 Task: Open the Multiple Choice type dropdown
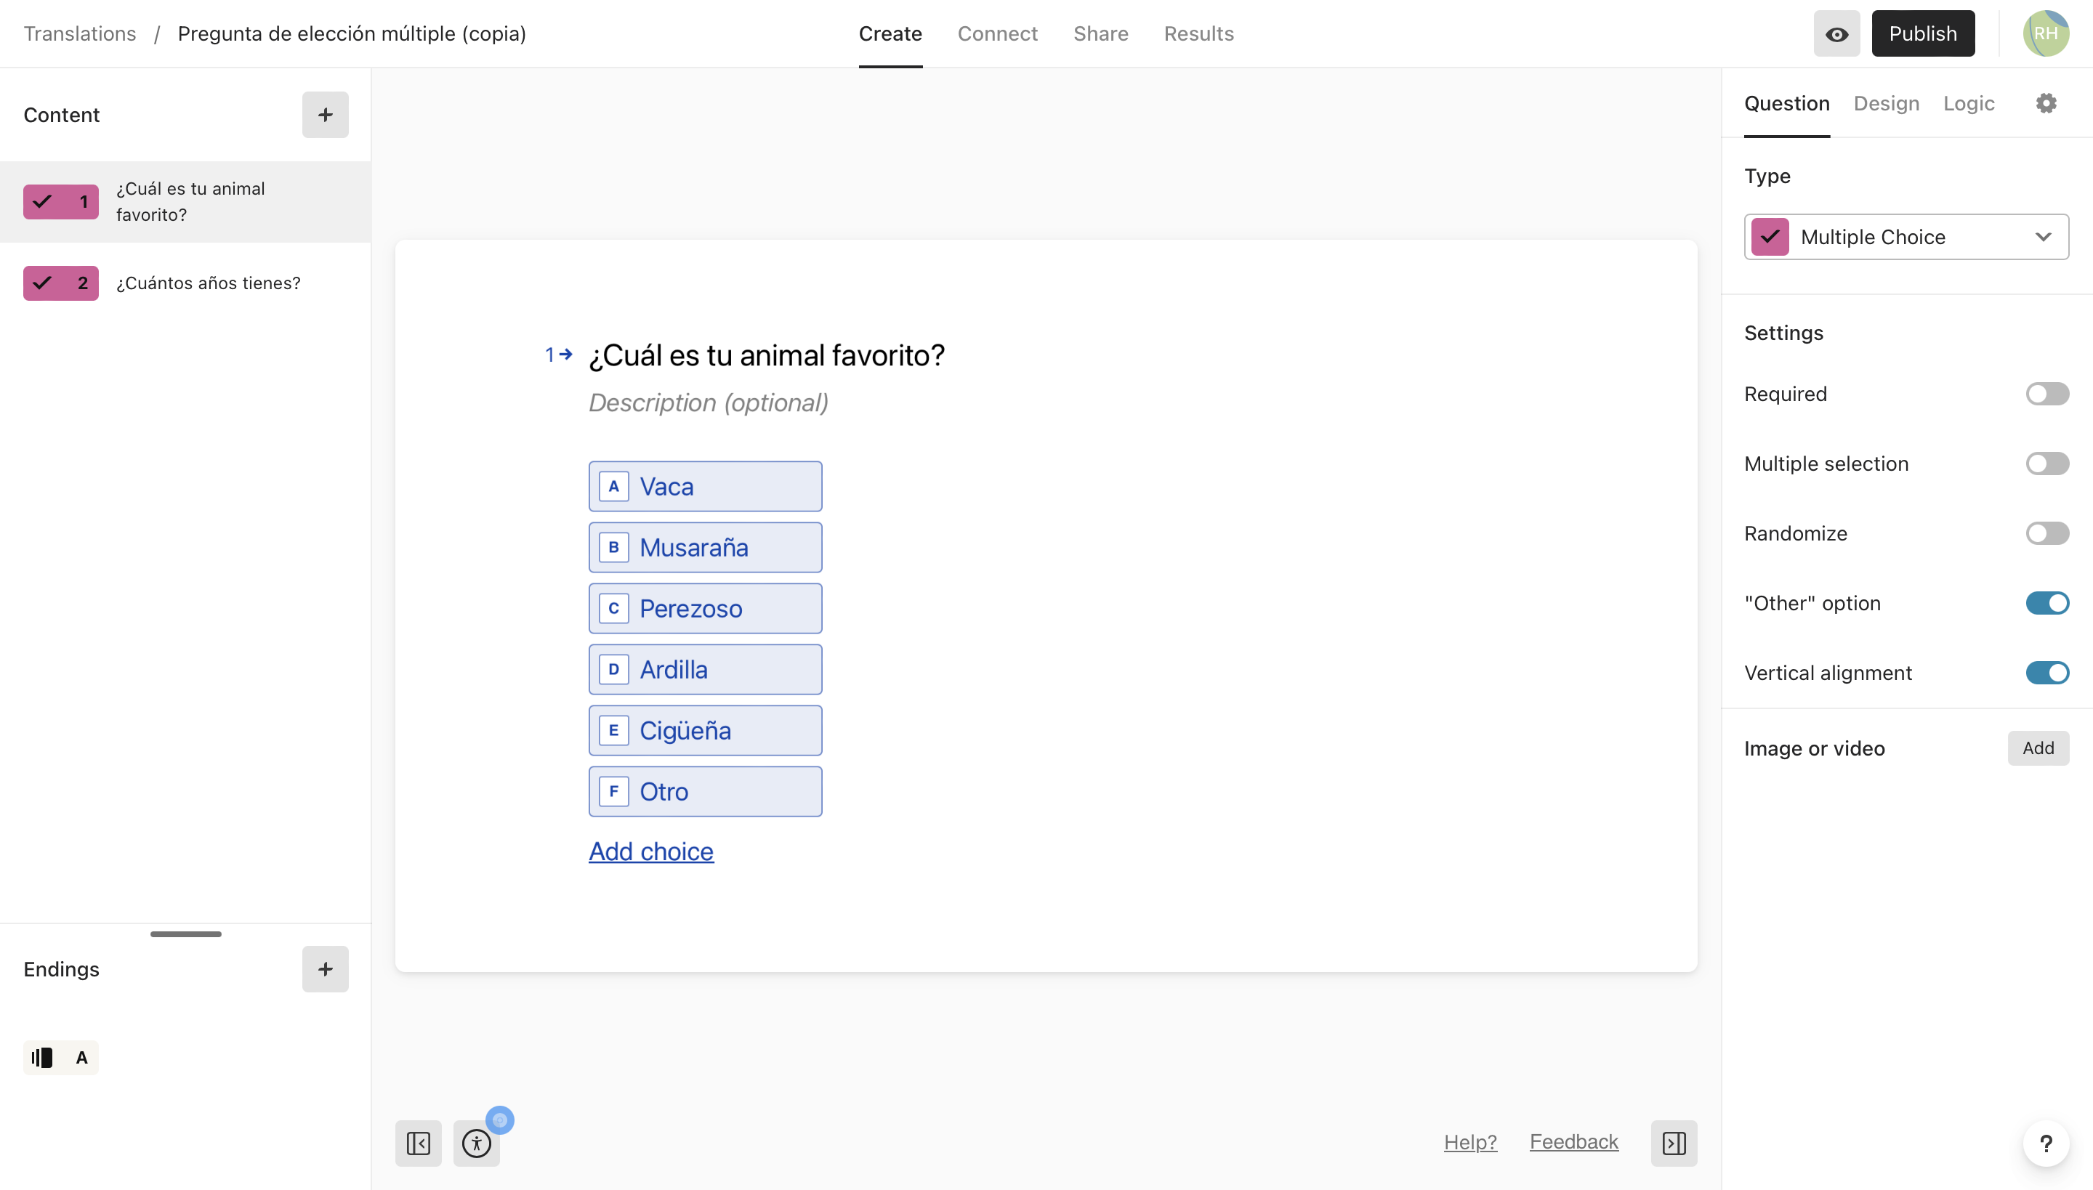1906,235
